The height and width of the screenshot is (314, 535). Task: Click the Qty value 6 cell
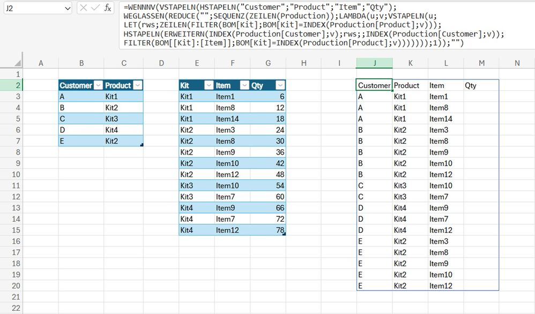point(268,97)
